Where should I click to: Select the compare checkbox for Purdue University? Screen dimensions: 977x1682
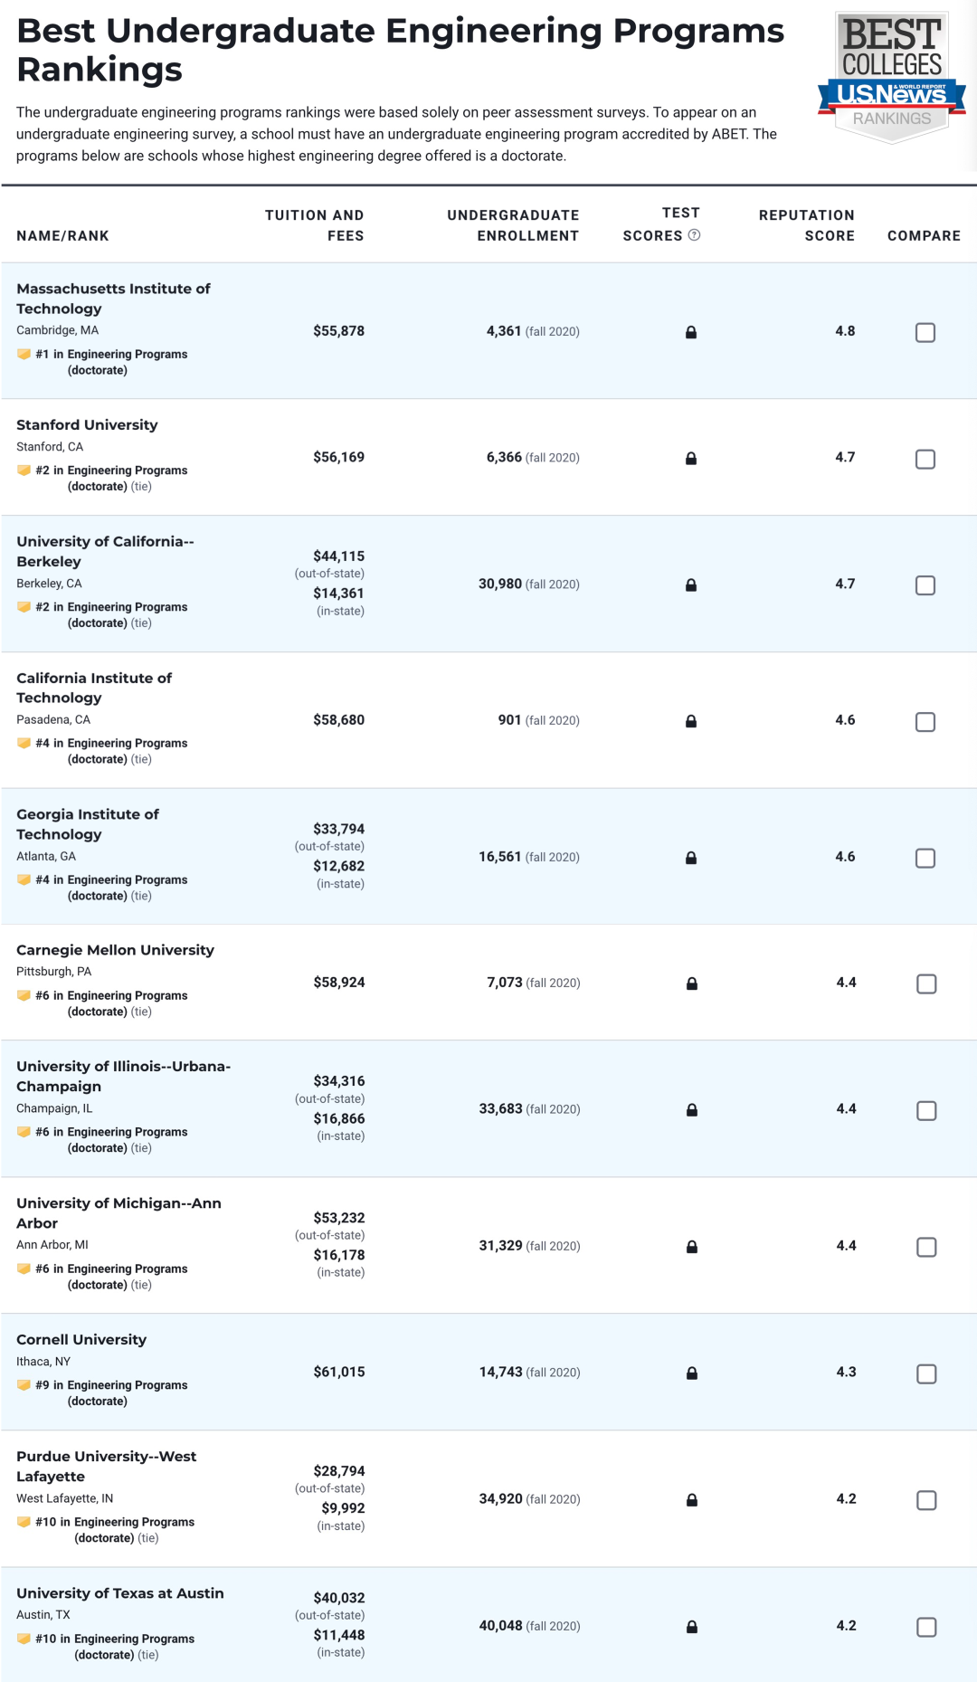926,1499
